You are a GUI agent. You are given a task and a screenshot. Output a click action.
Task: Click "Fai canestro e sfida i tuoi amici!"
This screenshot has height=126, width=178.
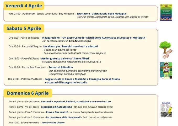click(63, 117)
